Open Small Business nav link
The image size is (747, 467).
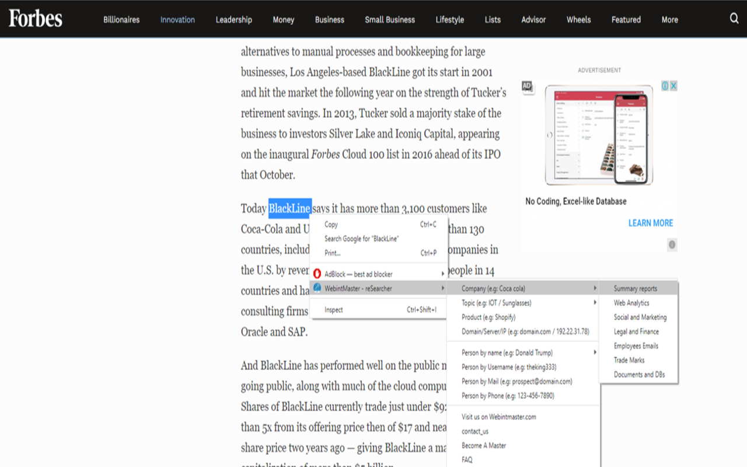(390, 19)
